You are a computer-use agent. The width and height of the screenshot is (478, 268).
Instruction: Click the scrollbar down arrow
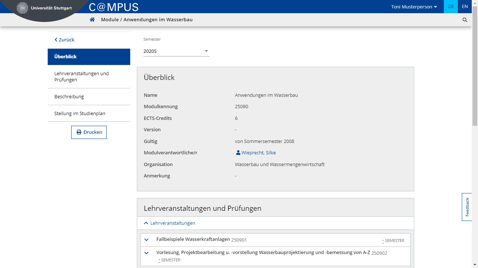475,265
